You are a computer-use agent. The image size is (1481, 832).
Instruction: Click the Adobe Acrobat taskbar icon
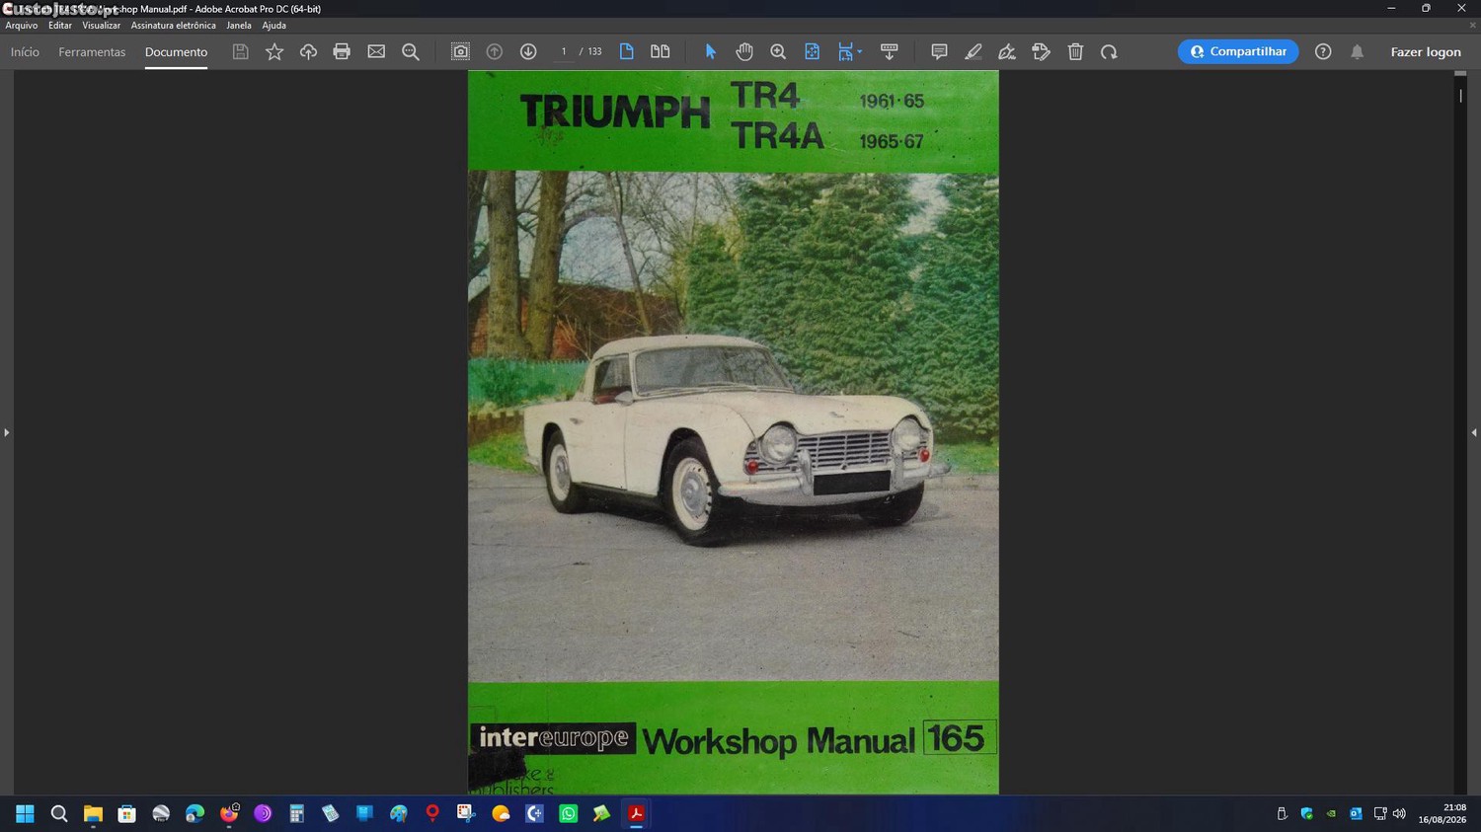(x=637, y=813)
